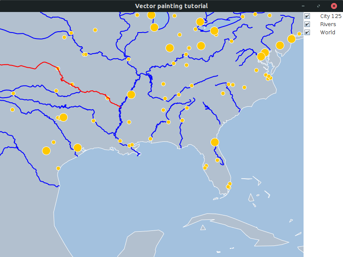The width and height of the screenshot is (343, 257).
Task: Click the large city marker beside Lake Michigan
Action: pos(154,27)
